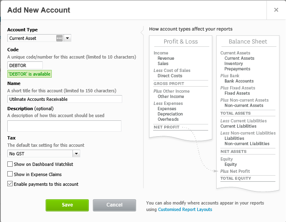Click Bank Accounts in the Balance Sheet diagram
The width and height of the screenshot is (286, 222).
pos(239,81)
